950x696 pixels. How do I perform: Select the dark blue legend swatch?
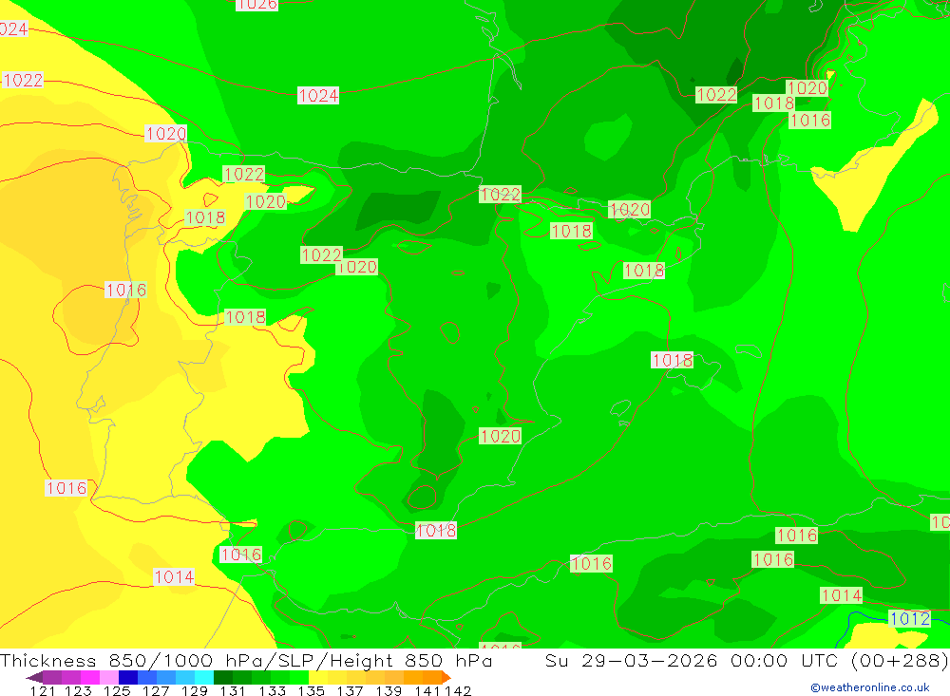coord(128,677)
